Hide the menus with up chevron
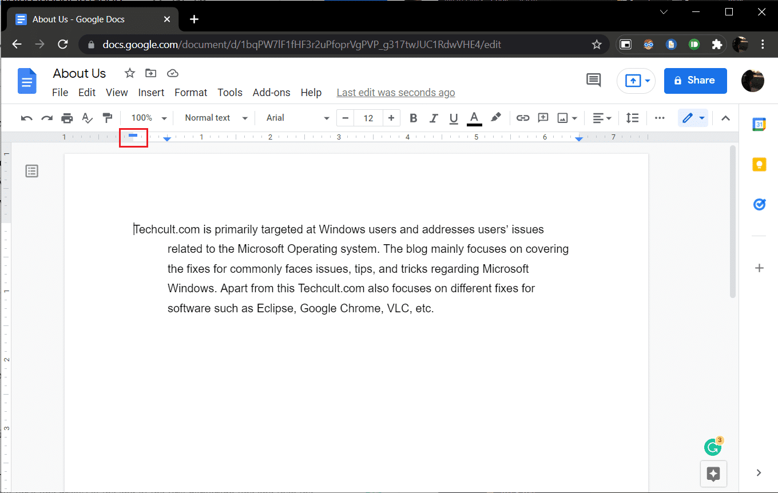This screenshot has width=778, height=493. 725,118
